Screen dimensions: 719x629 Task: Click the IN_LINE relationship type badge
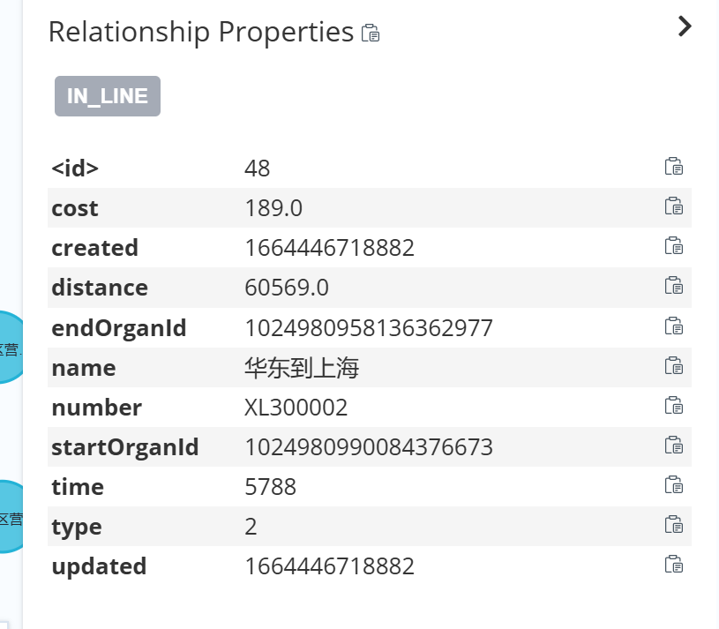pos(108,96)
